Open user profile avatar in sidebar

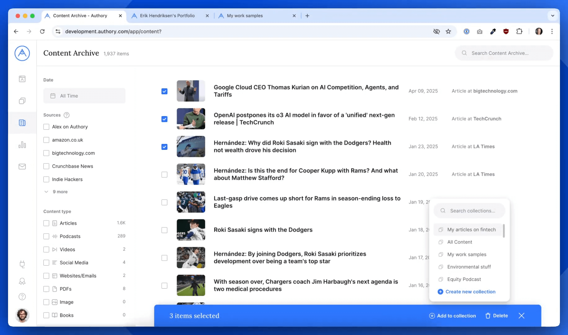[22, 315]
